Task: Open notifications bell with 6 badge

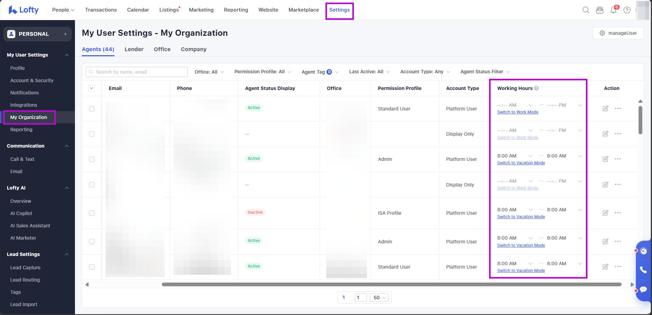Action: click(613, 10)
